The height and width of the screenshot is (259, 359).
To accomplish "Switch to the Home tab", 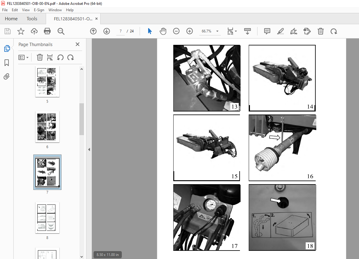I will 11,19.
